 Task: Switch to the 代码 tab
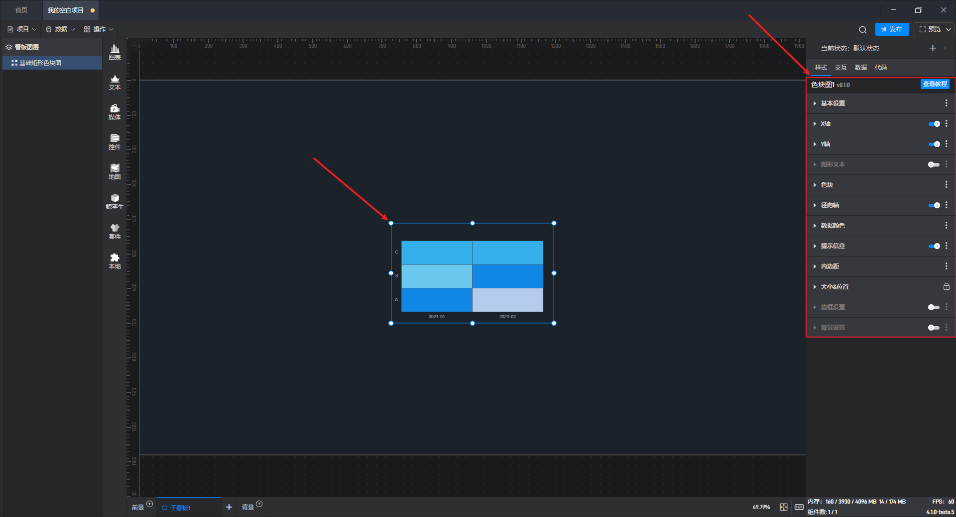[x=880, y=68]
